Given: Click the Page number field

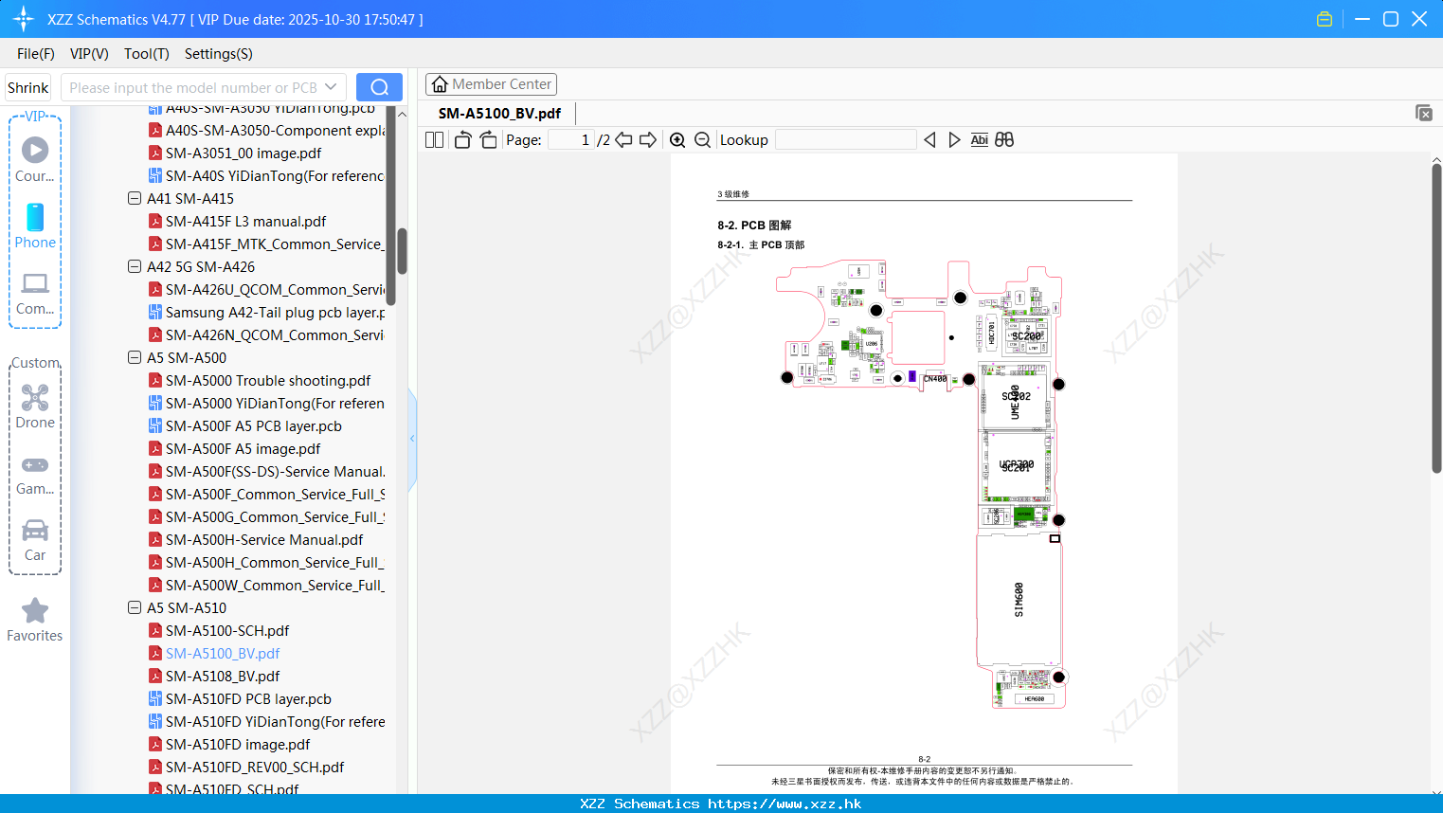Looking at the screenshot, I should click(x=571, y=140).
